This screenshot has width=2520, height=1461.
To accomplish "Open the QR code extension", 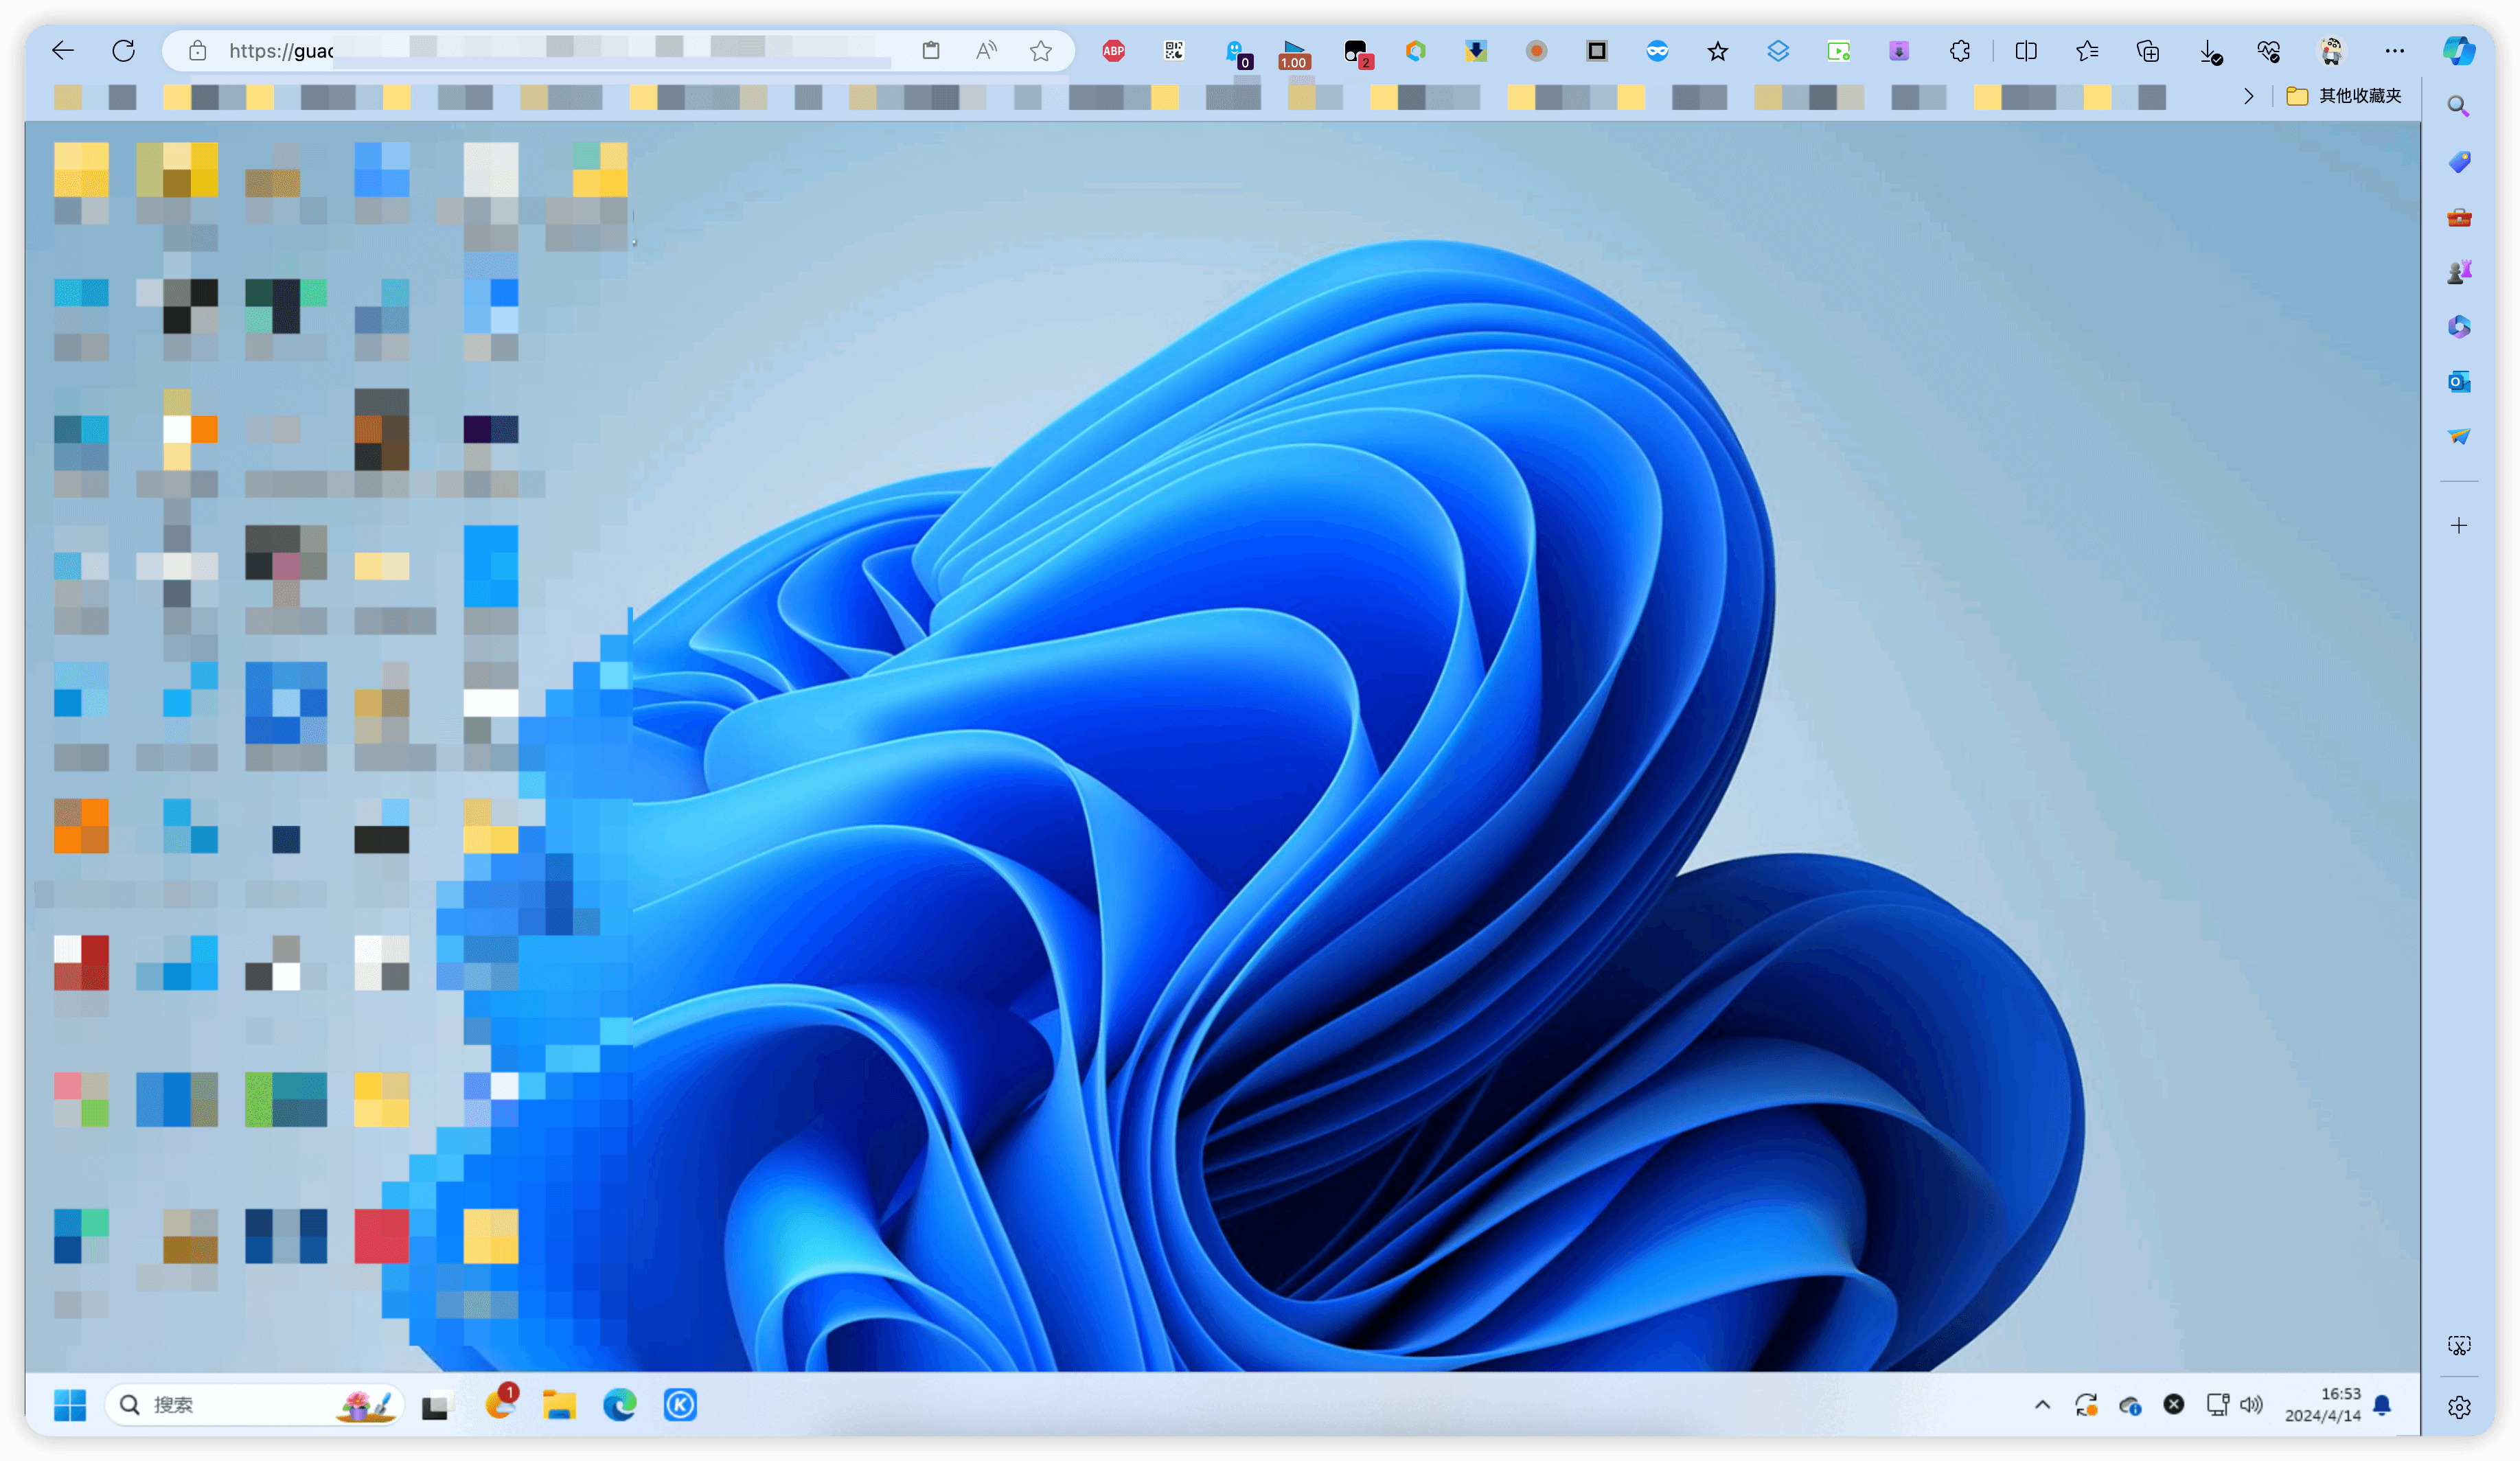I will click(1174, 50).
